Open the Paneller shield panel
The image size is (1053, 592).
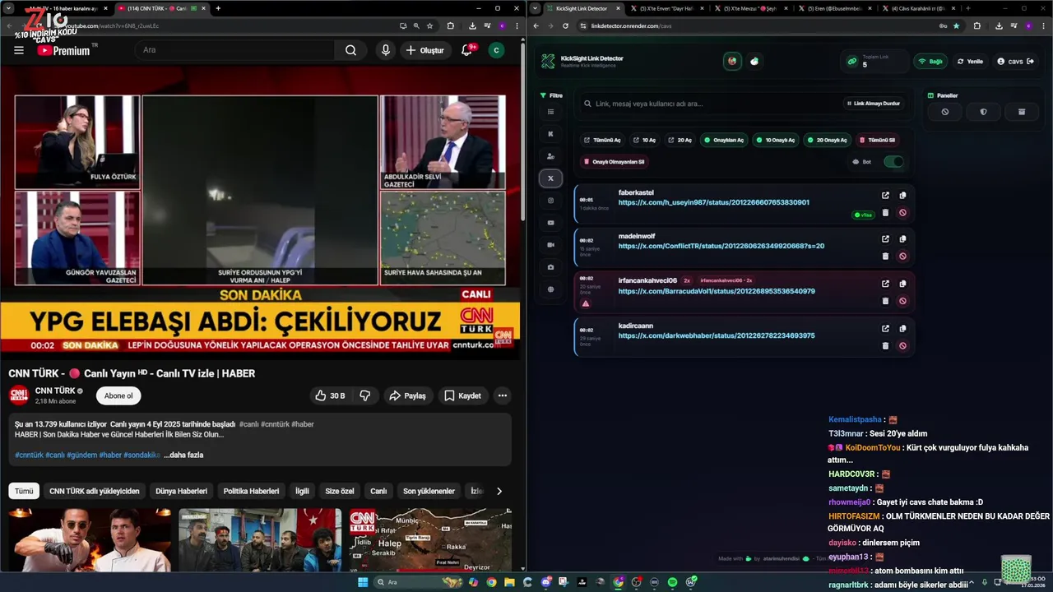(983, 112)
